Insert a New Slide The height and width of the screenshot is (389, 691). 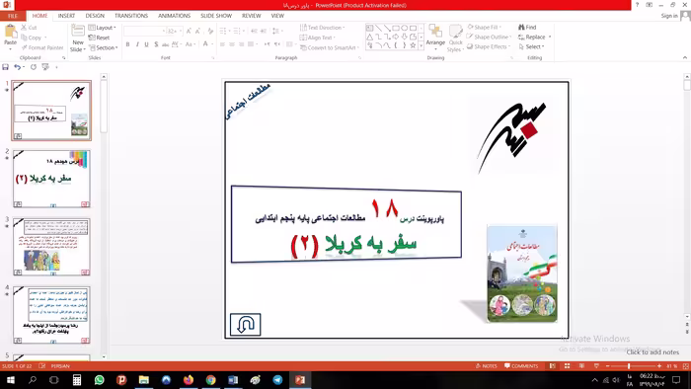coord(78,39)
